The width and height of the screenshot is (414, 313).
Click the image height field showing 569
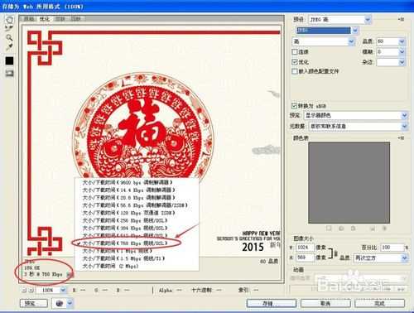tap(305, 258)
